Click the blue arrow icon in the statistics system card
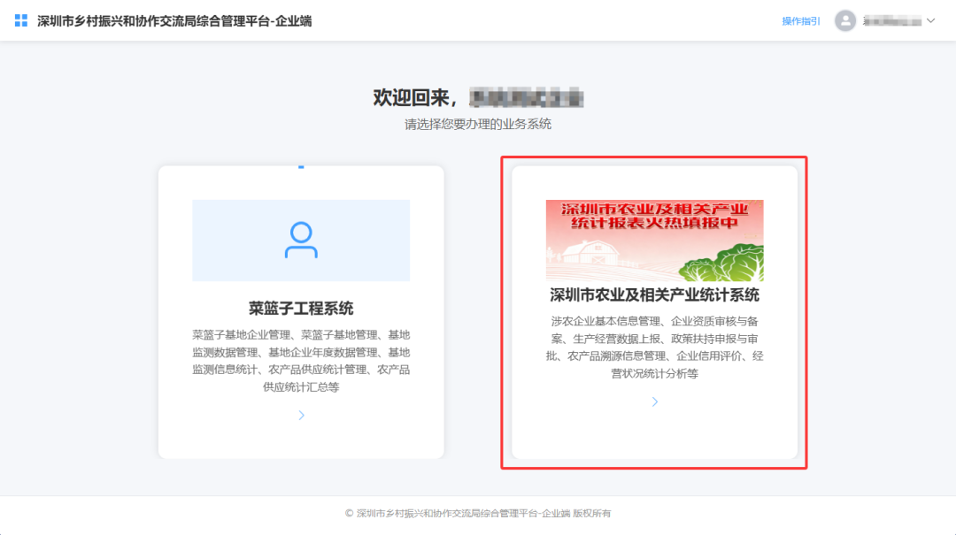The width and height of the screenshot is (956, 535). click(x=654, y=401)
